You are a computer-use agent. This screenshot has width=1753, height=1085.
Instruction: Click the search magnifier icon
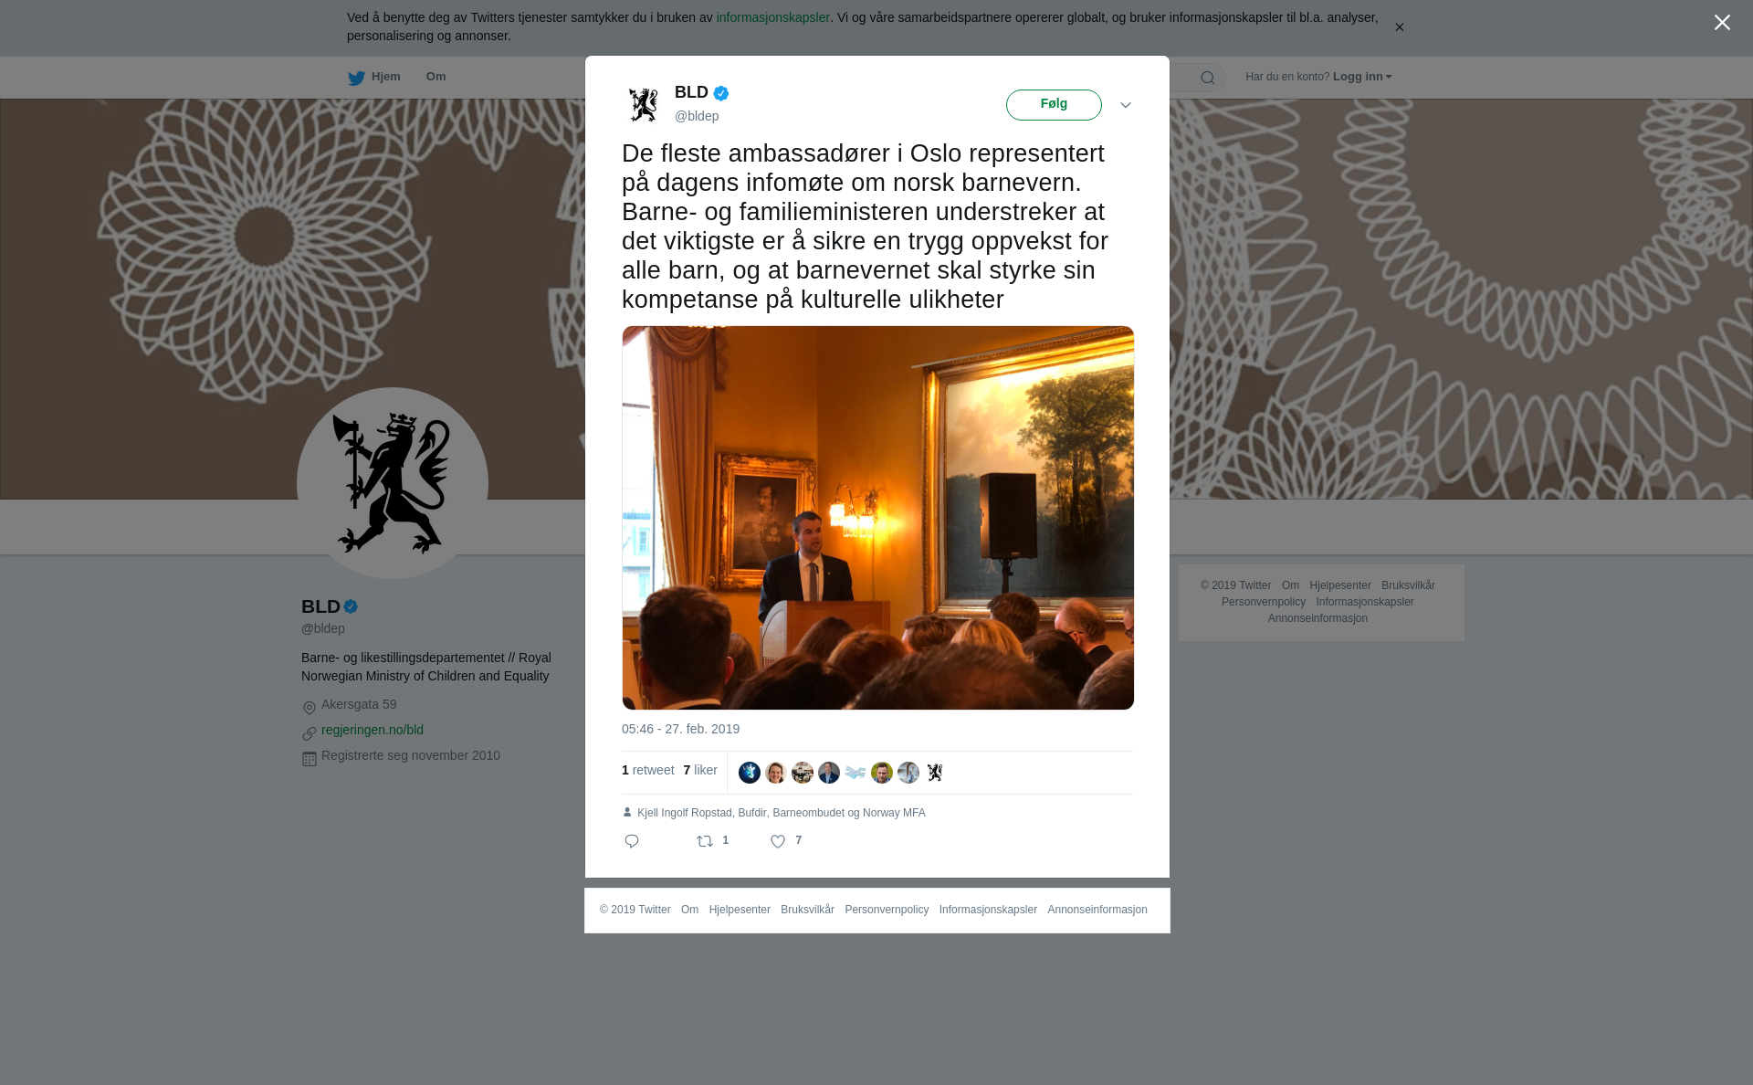pos(1208,78)
